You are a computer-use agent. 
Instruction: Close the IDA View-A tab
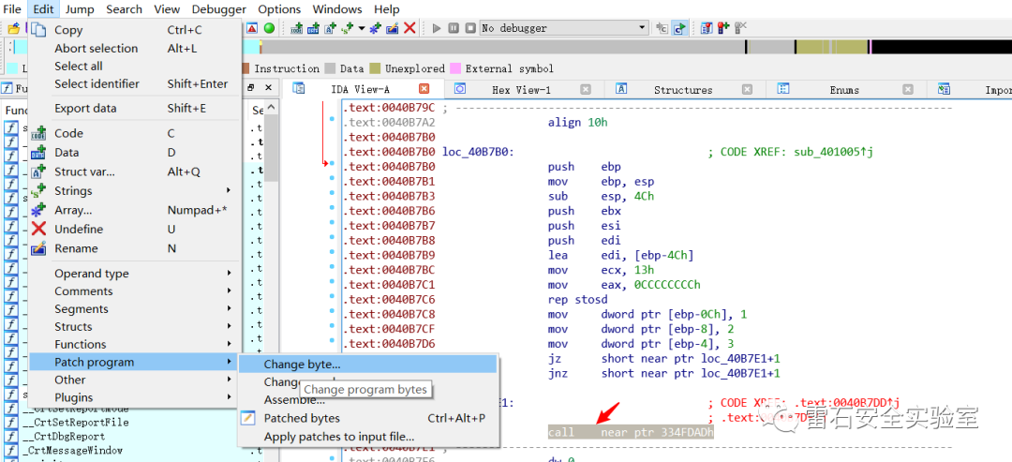tap(424, 89)
